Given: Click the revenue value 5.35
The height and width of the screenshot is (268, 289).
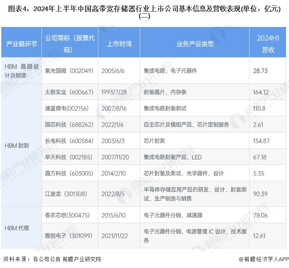Looking at the screenshot, I should pos(259,173).
